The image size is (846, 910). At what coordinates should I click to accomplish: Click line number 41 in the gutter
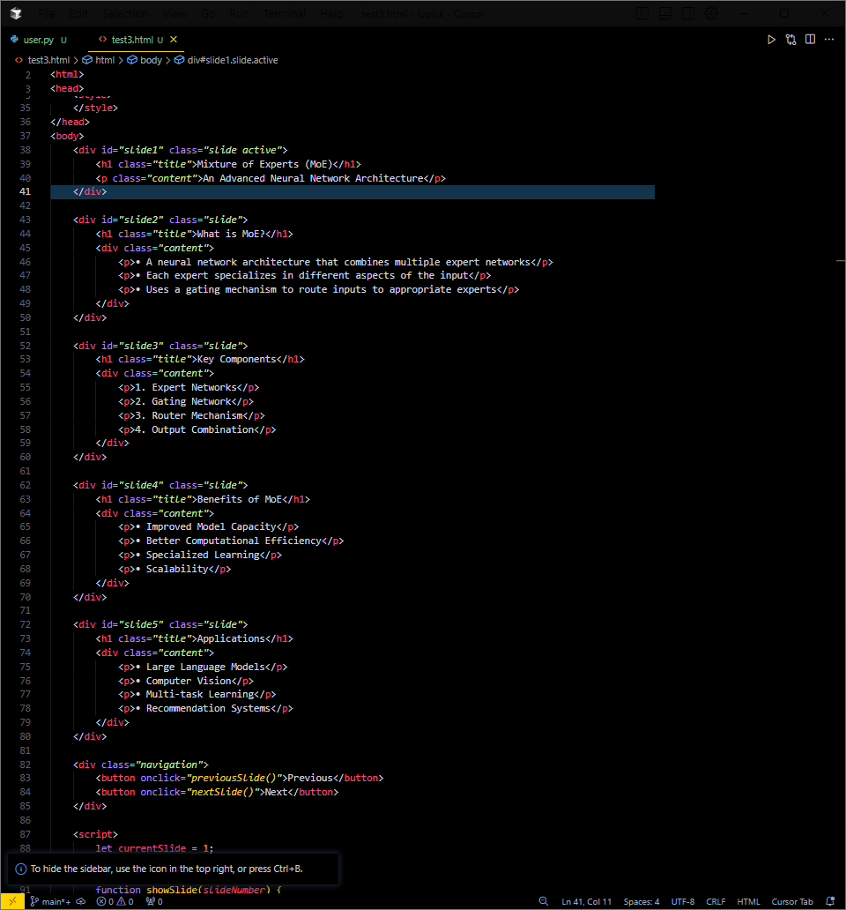click(25, 191)
